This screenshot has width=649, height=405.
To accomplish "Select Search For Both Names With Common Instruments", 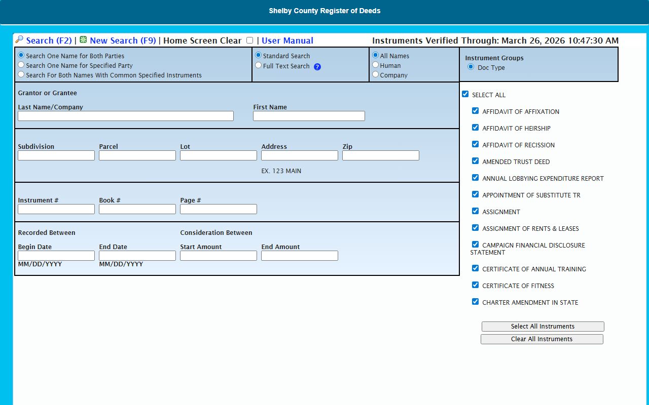I will click(21, 74).
